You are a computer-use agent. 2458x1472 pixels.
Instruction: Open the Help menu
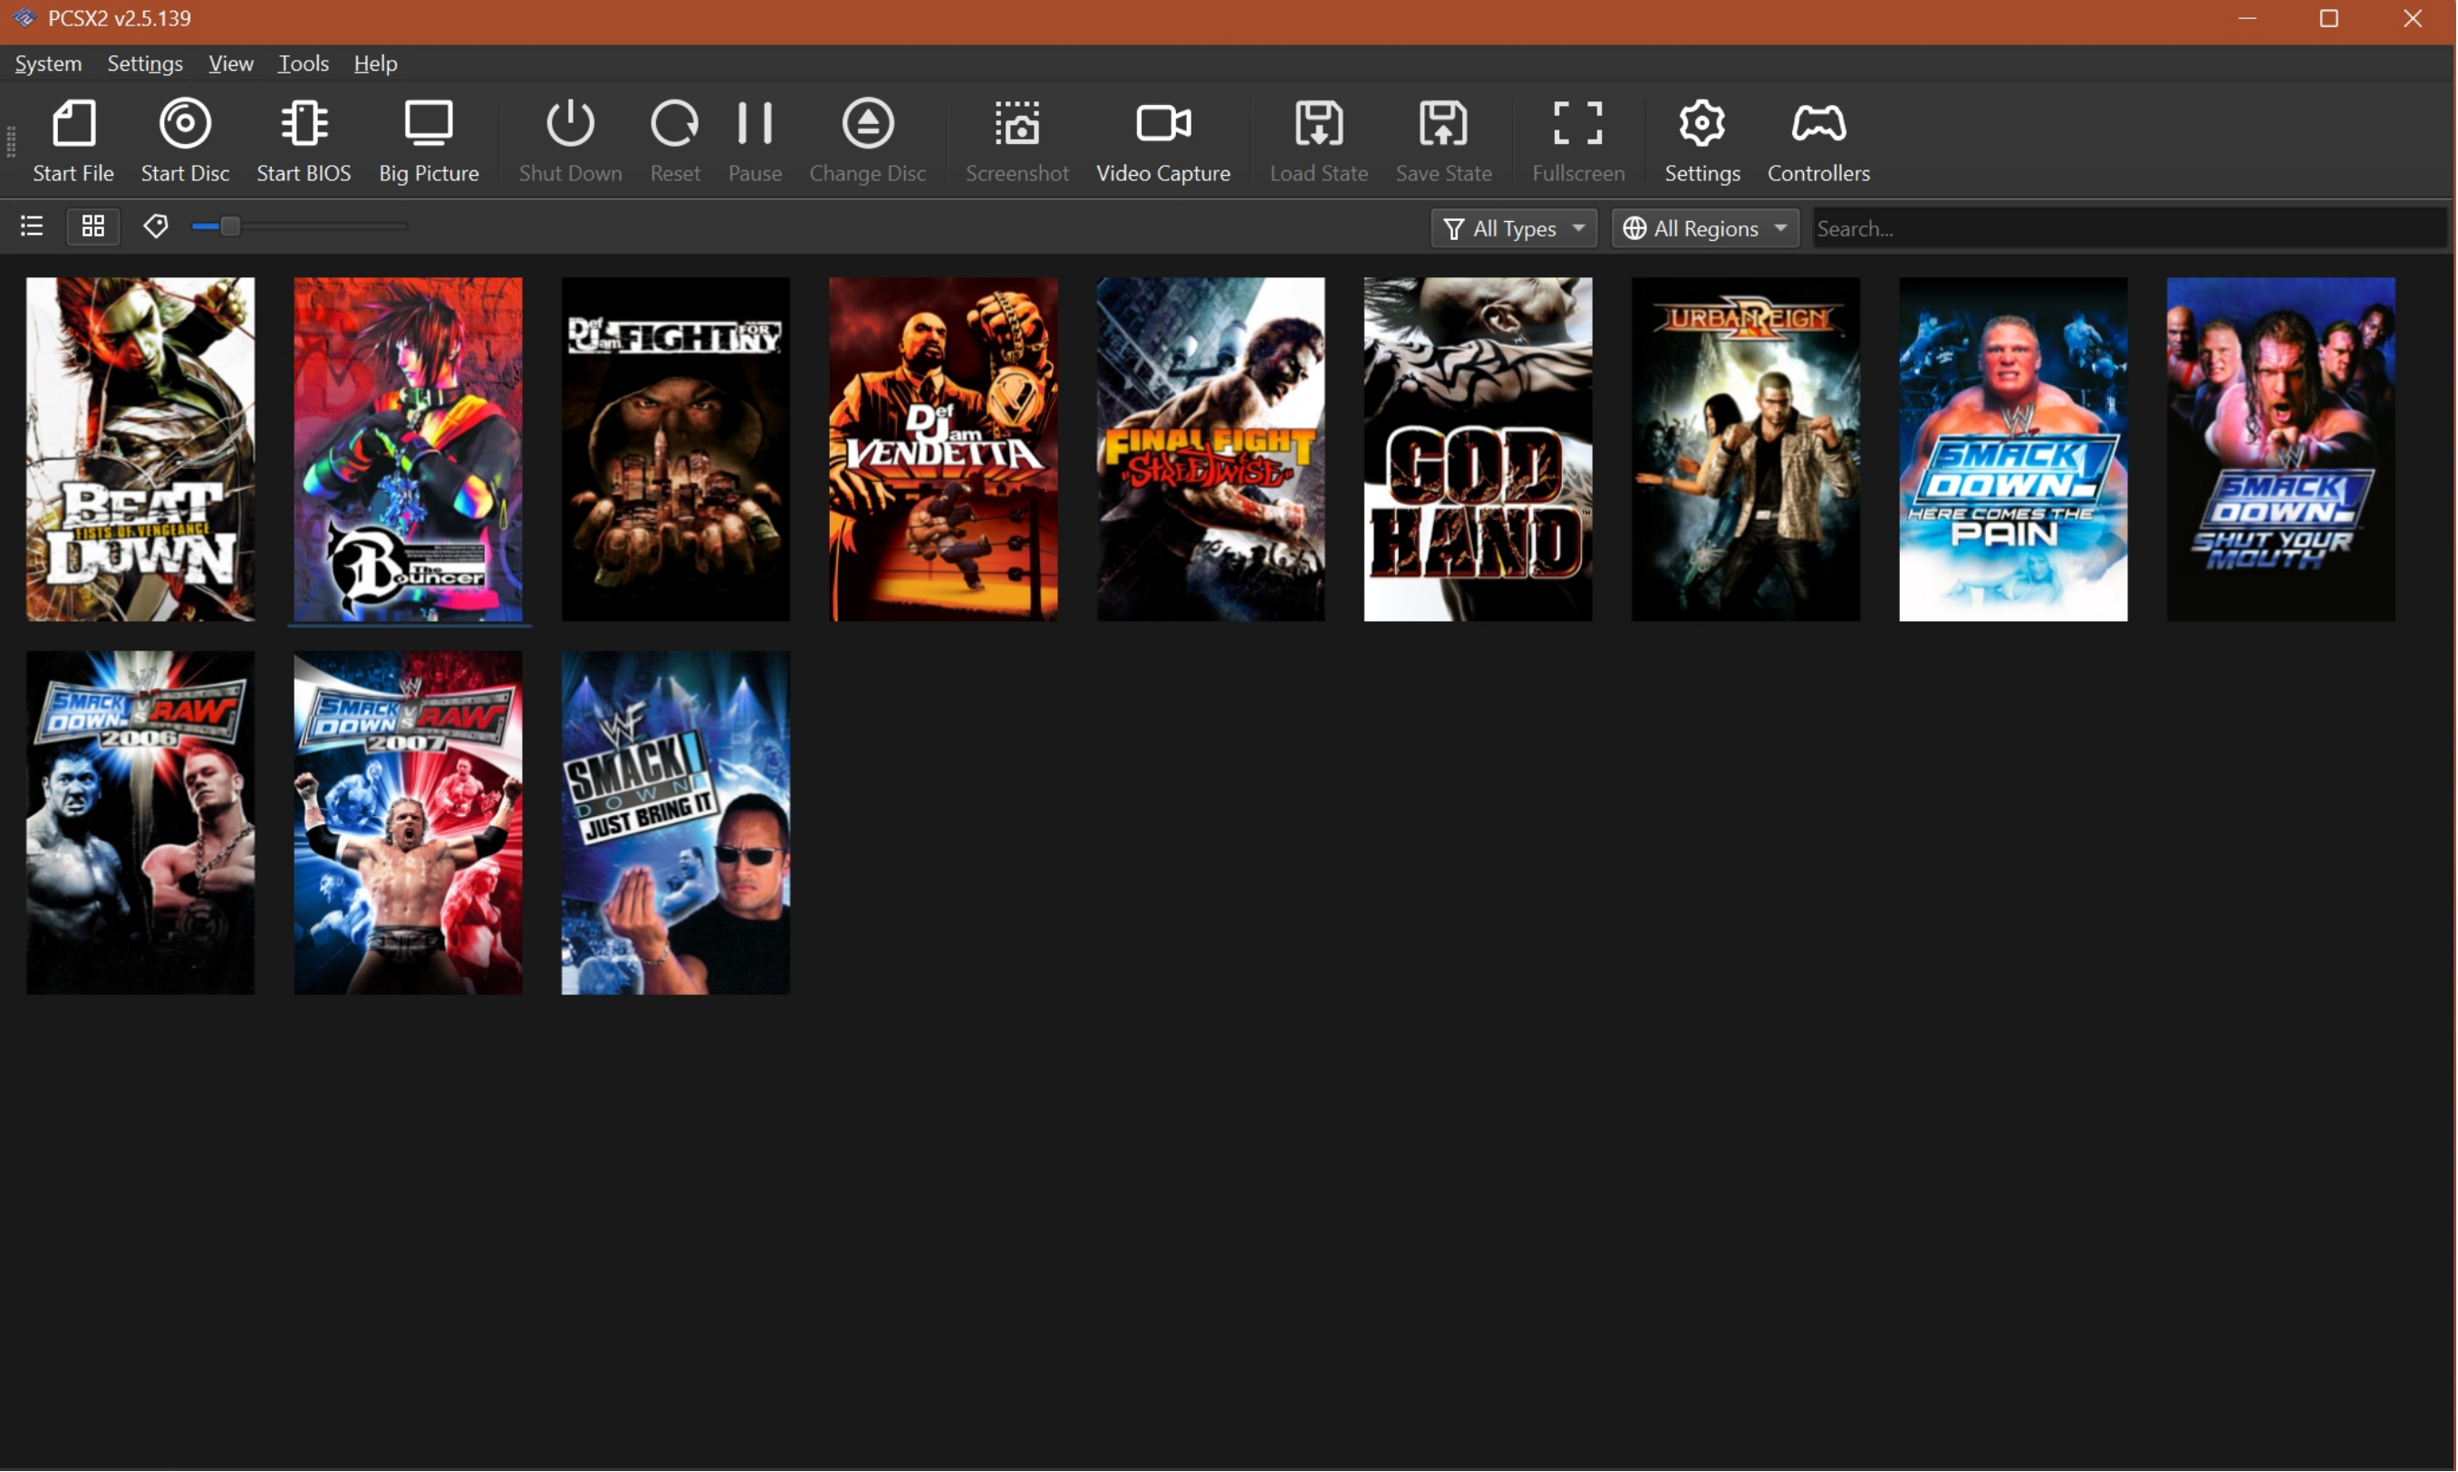coord(376,63)
